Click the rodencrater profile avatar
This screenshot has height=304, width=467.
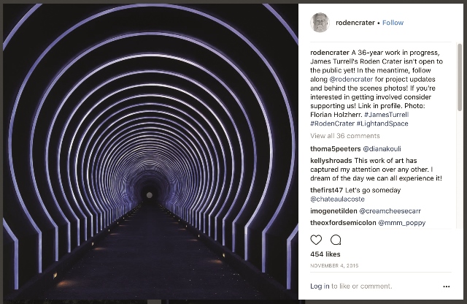click(x=320, y=23)
